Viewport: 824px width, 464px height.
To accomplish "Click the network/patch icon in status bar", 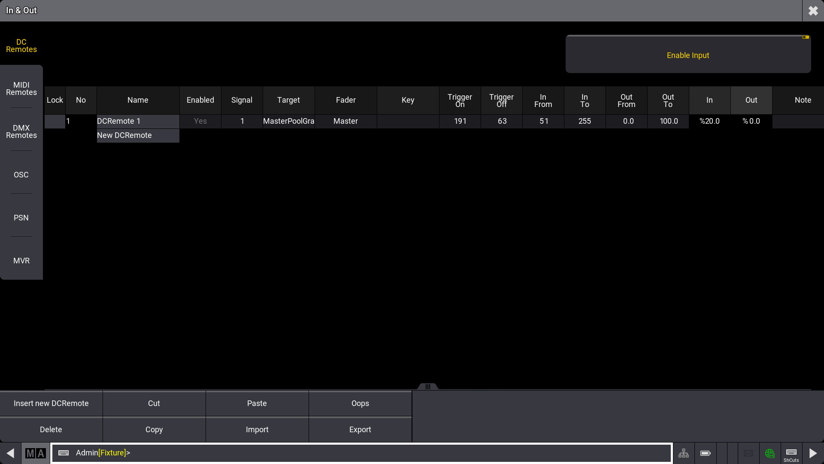I will click(684, 453).
